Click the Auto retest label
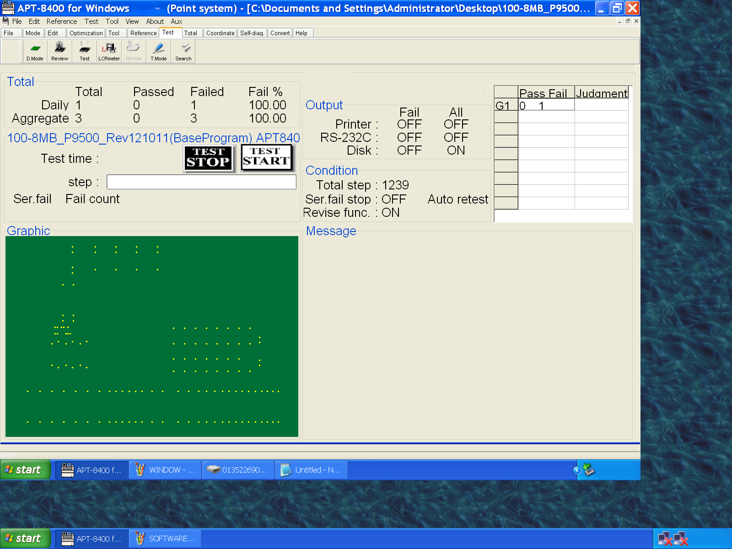 pyautogui.click(x=458, y=199)
